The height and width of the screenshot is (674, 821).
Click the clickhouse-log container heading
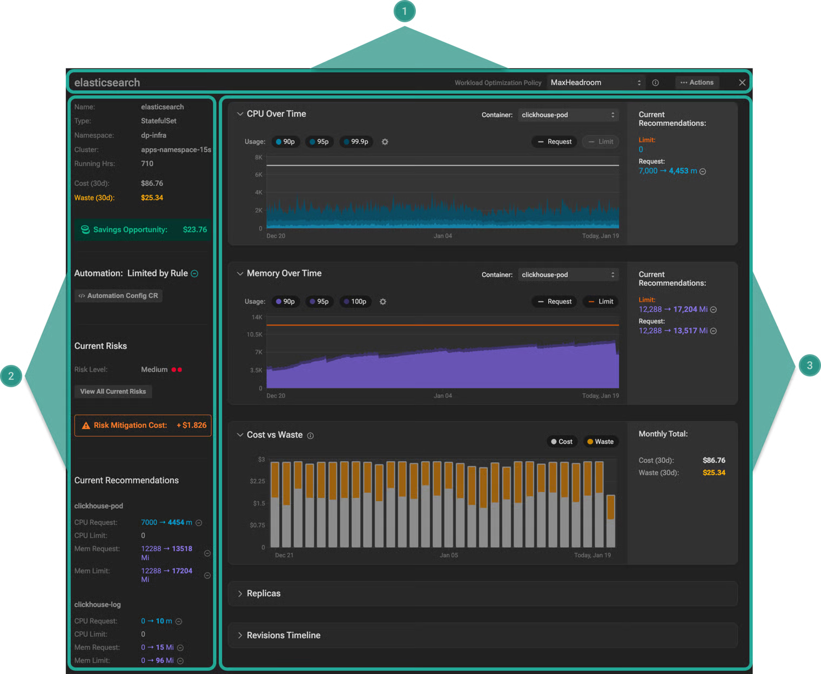(98, 605)
